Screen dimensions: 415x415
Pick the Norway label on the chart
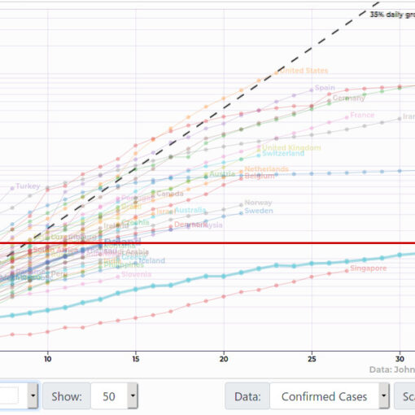point(258,203)
